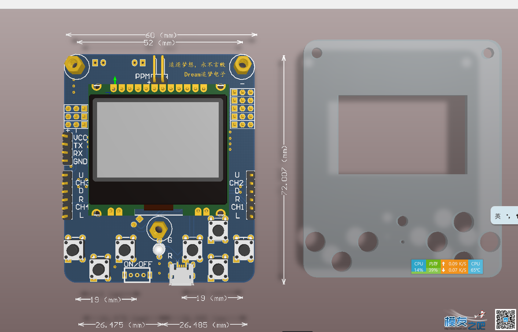
Task: Select the tactile button directly above the ON/OFF label
Action: [125, 250]
